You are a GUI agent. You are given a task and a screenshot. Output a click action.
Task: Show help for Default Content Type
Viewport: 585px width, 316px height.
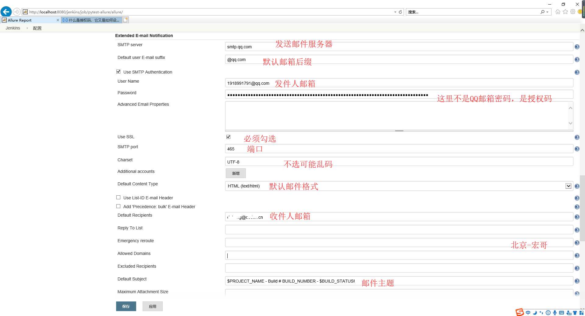pyautogui.click(x=577, y=186)
